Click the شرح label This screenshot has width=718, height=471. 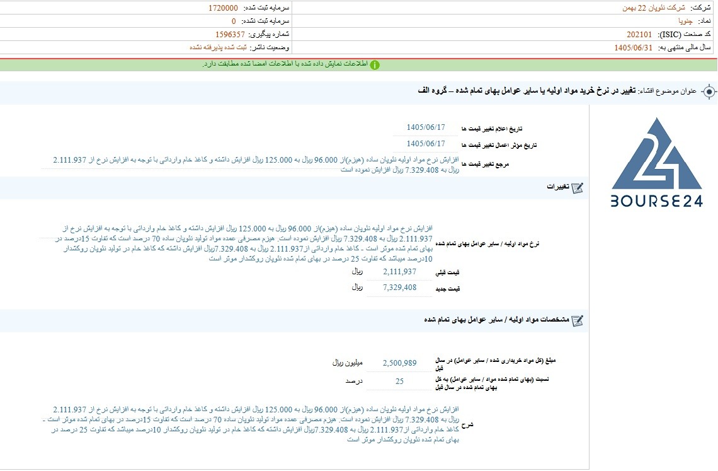[467, 425]
